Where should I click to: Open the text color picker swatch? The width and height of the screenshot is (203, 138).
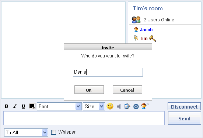[32, 106]
